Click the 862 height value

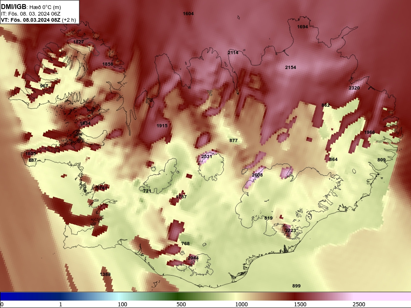point(326,105)
